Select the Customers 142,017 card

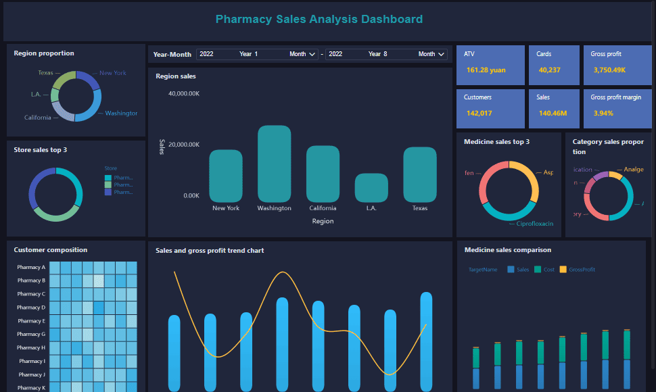pos(490,107)
